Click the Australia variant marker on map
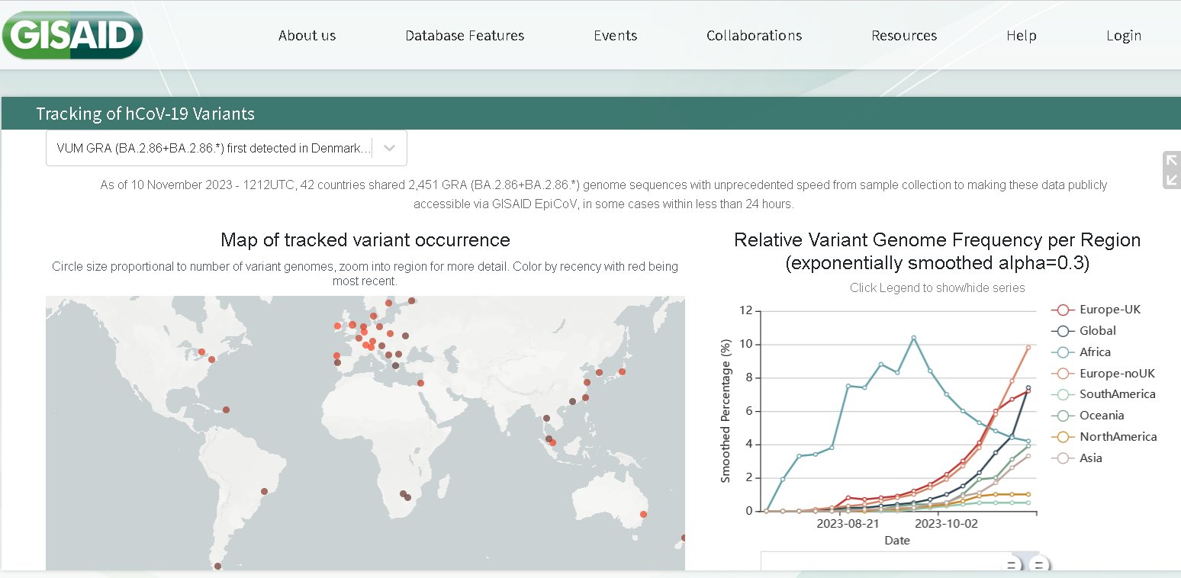This screenshot has width=1181, height=578. coord(643,514)
